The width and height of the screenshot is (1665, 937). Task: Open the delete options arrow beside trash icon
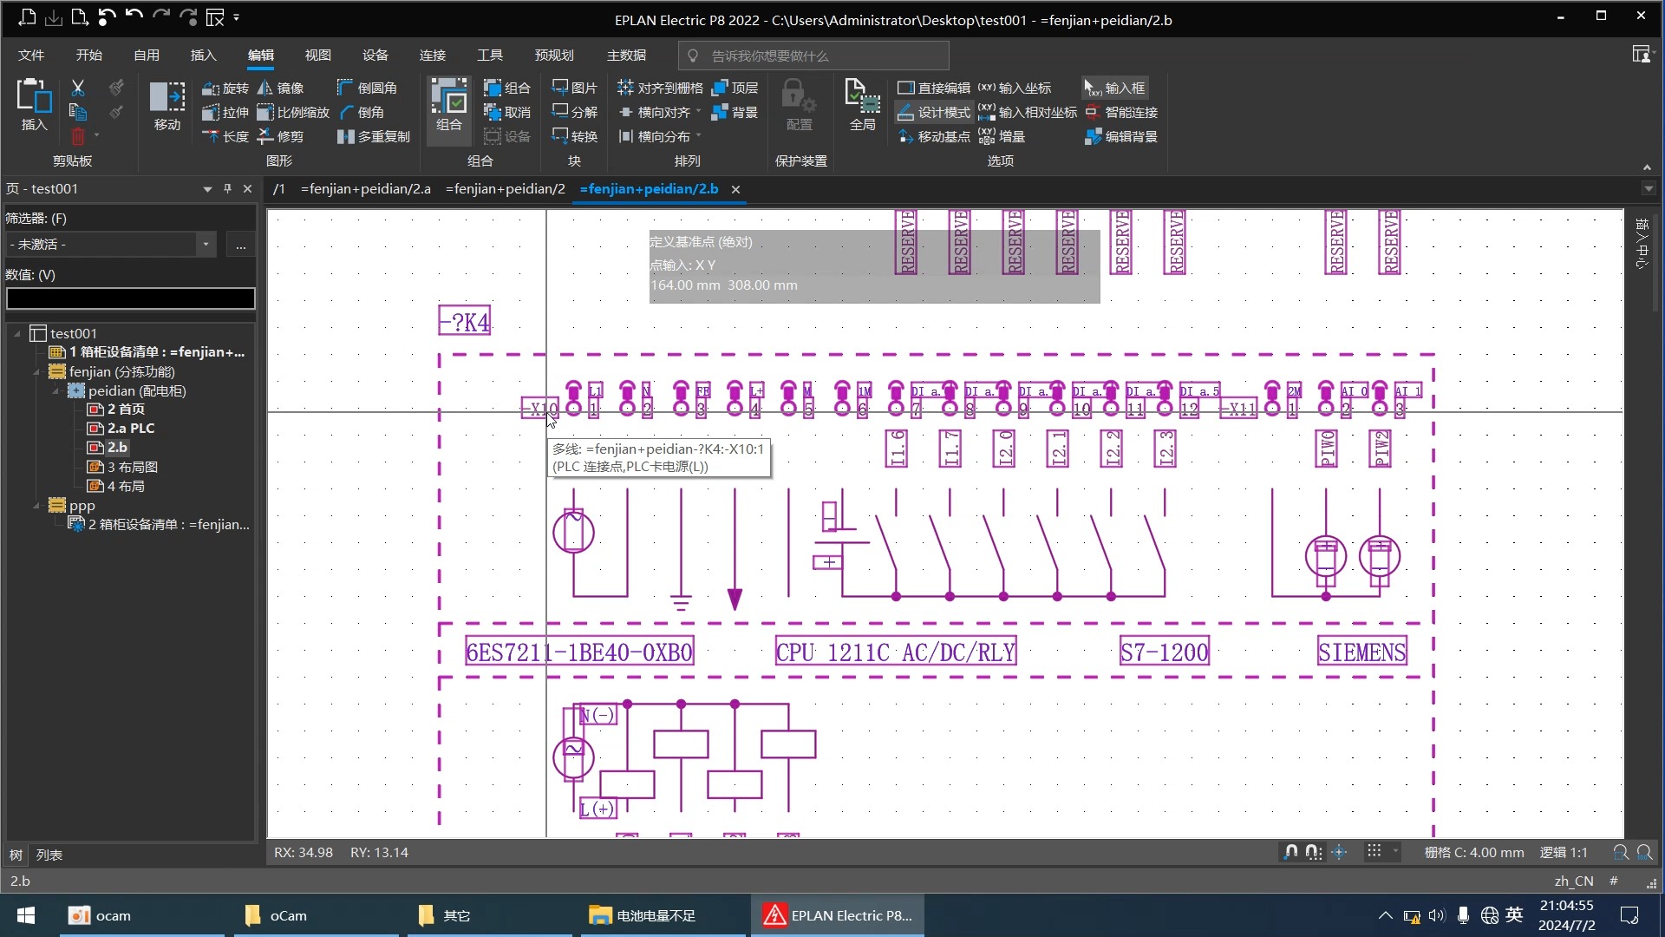[x=96, y=136]
